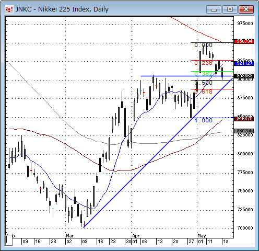The width and height of the screenshot is (259, 251).
Task: Click the chart window app icon
Action: [9, 9]
